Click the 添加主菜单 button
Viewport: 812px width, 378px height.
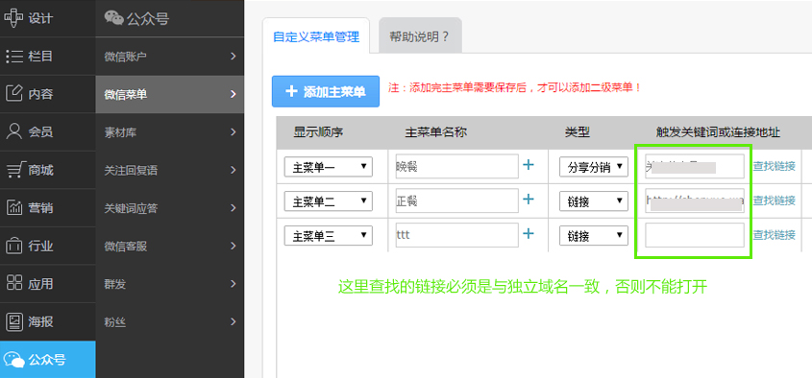tap(326, 91)
